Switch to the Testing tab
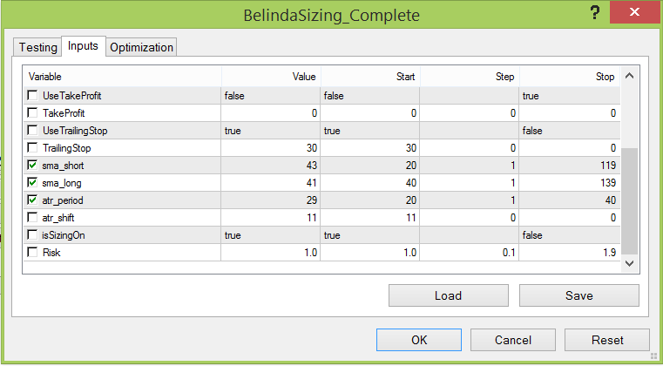 pos(37,47)
